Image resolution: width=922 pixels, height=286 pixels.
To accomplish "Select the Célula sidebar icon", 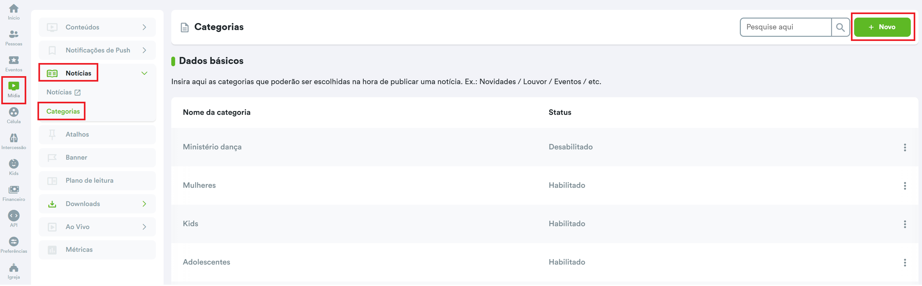I will 13,115.
